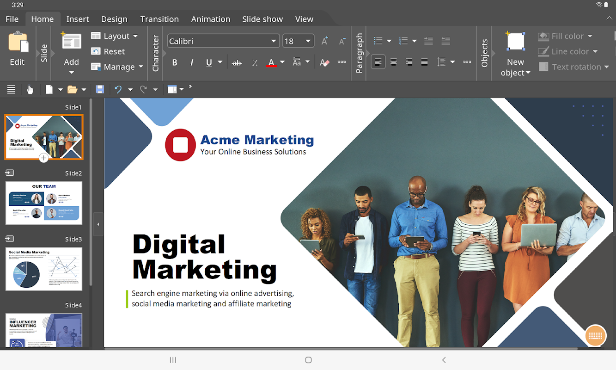Toggle italic formatting

pos(192,62)
